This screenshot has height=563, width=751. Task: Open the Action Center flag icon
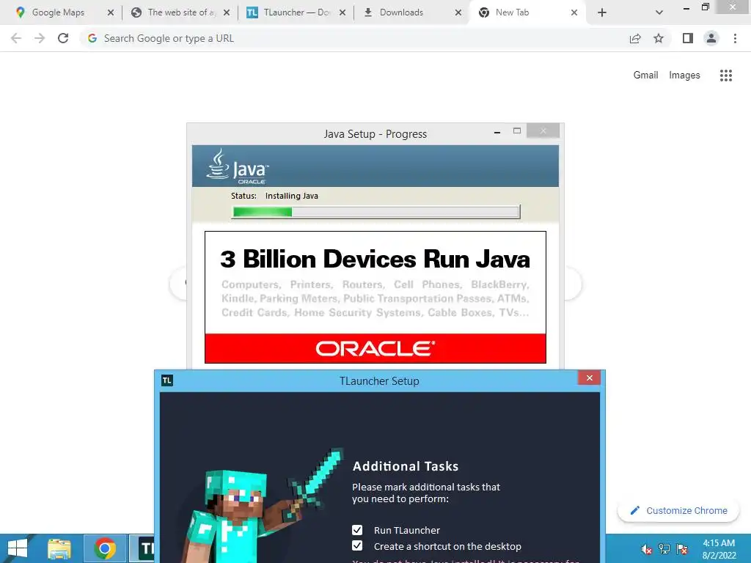coord(682,550)
